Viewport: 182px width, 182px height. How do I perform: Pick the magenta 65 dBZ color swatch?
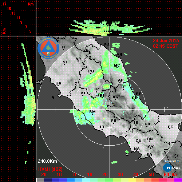(178, 180)
